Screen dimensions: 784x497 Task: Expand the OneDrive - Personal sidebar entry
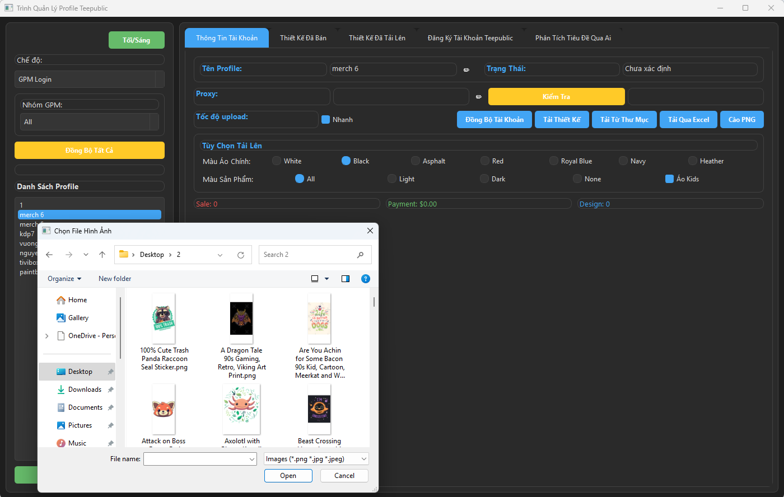coord(46,335)
